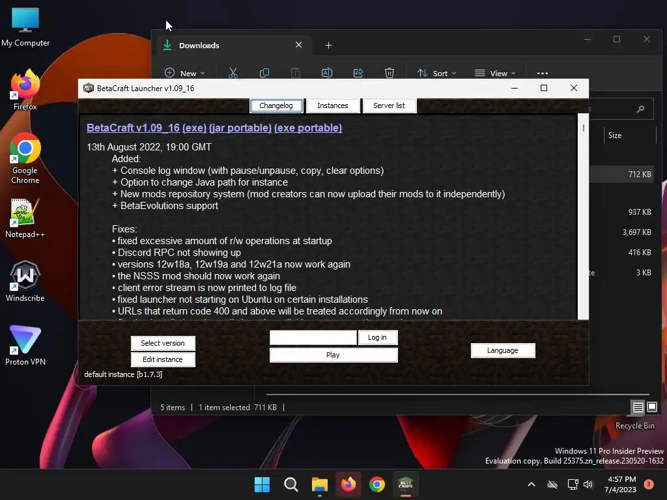Open the New dropdown in Downloads window
Viewport: 667px width, 500px height.
(184, 73)
